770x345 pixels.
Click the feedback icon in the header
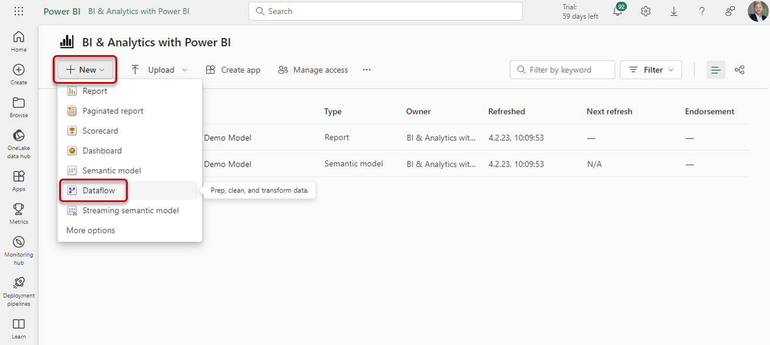[730, 11]
